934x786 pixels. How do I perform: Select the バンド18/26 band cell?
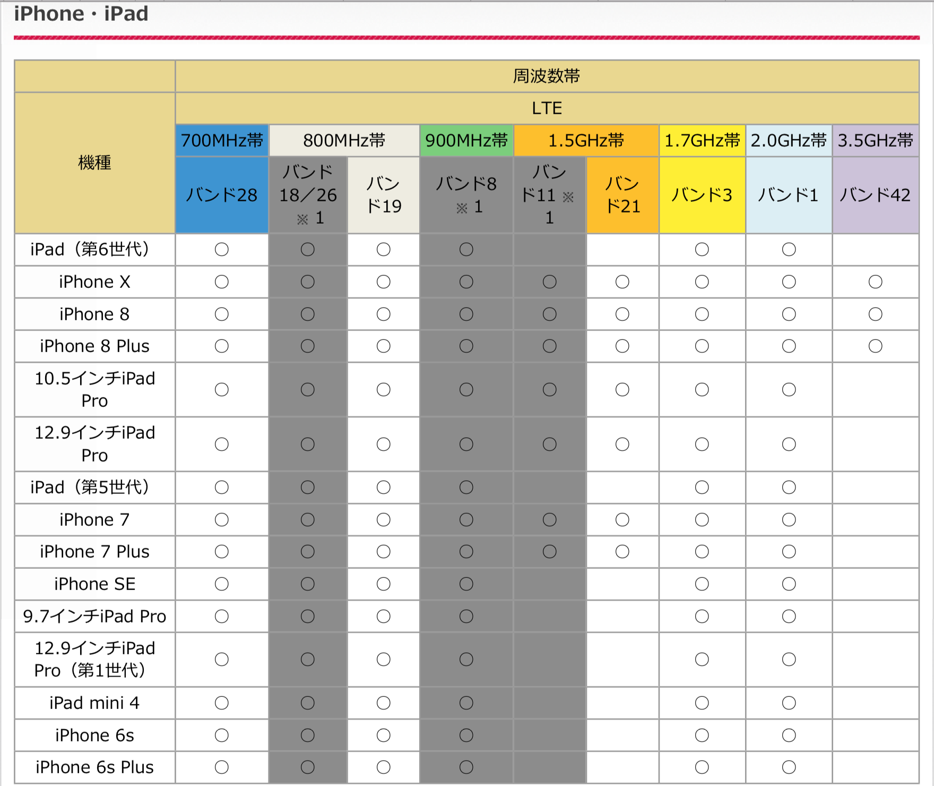coord(308,195)
